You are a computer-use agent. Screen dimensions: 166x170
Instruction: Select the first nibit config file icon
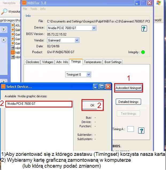[x=13, y=48]
